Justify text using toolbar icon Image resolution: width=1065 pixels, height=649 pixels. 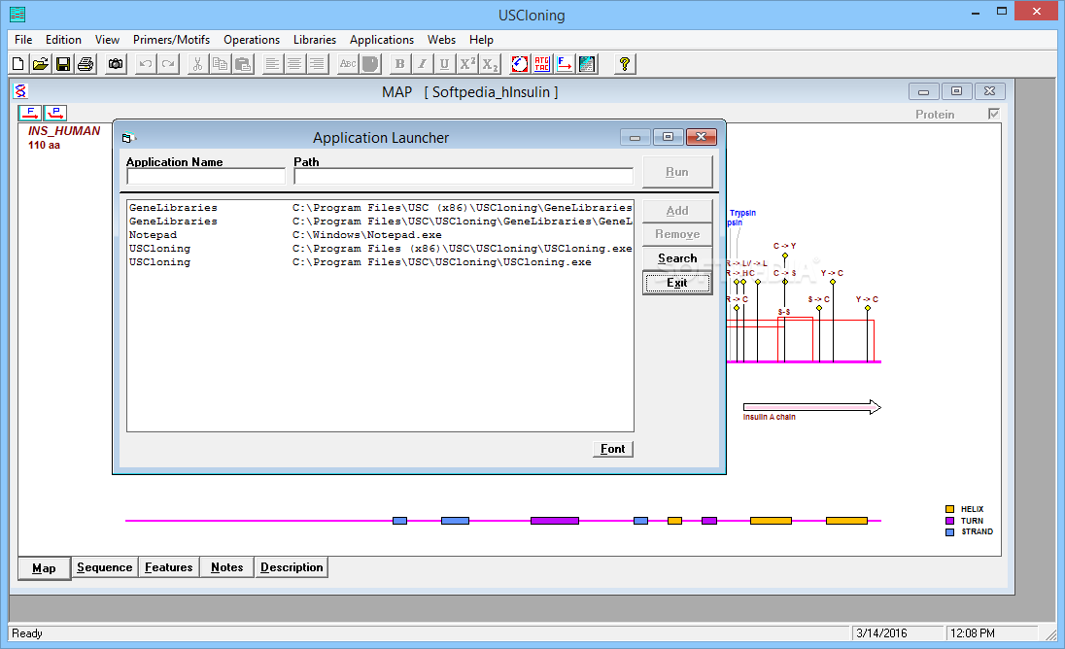click(317, 64)
